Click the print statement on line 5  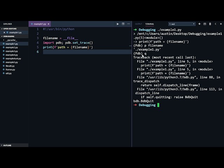point(68,47)
